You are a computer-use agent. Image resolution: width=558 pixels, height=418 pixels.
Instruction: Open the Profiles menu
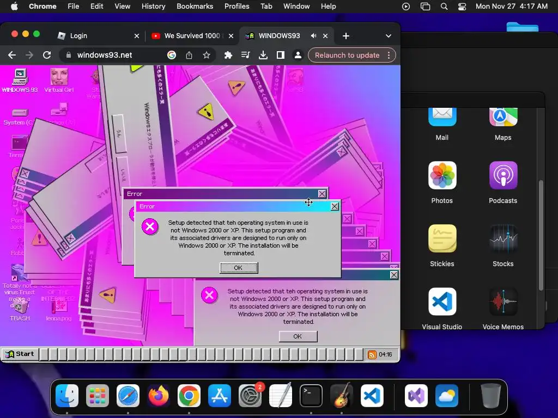tap(236, 7)
